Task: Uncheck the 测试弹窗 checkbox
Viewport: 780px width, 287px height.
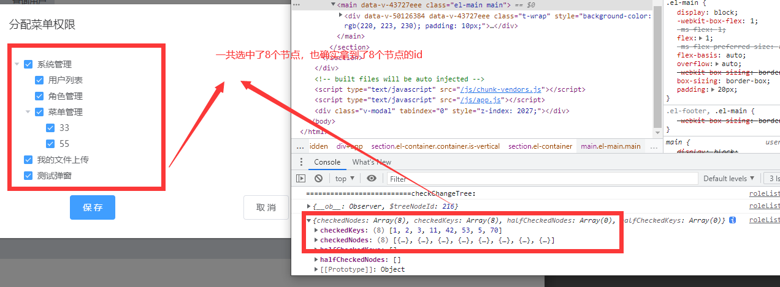Action: [28, 176]
